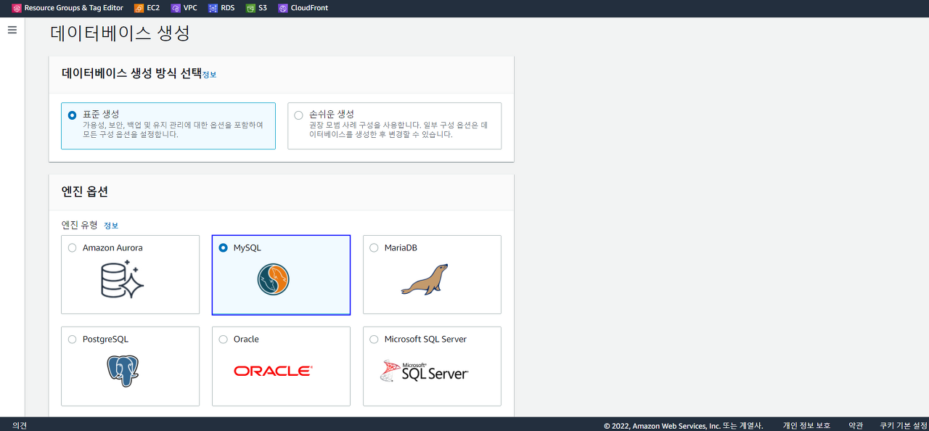Click the 데이터베이스 생성 page heading
The width and height of the screenshot is (929, 431).
(120, 33)
